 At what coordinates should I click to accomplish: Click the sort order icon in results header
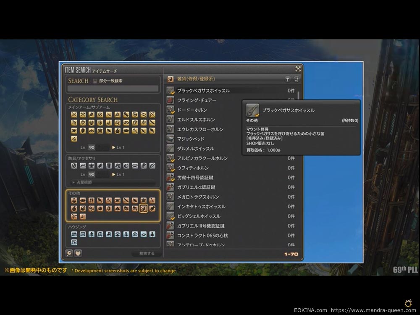pyautogui.click(x=297, y=79)
